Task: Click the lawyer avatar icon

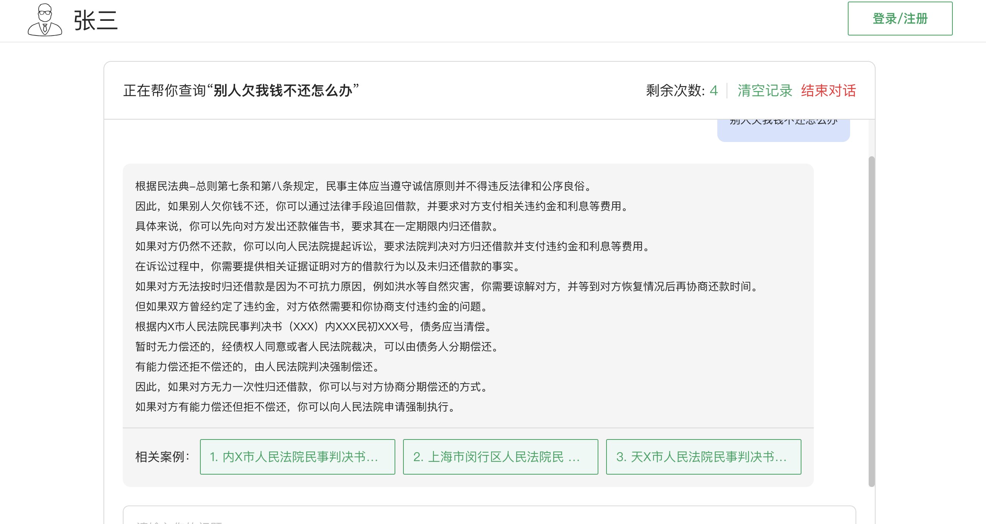Action: (45, 20)
